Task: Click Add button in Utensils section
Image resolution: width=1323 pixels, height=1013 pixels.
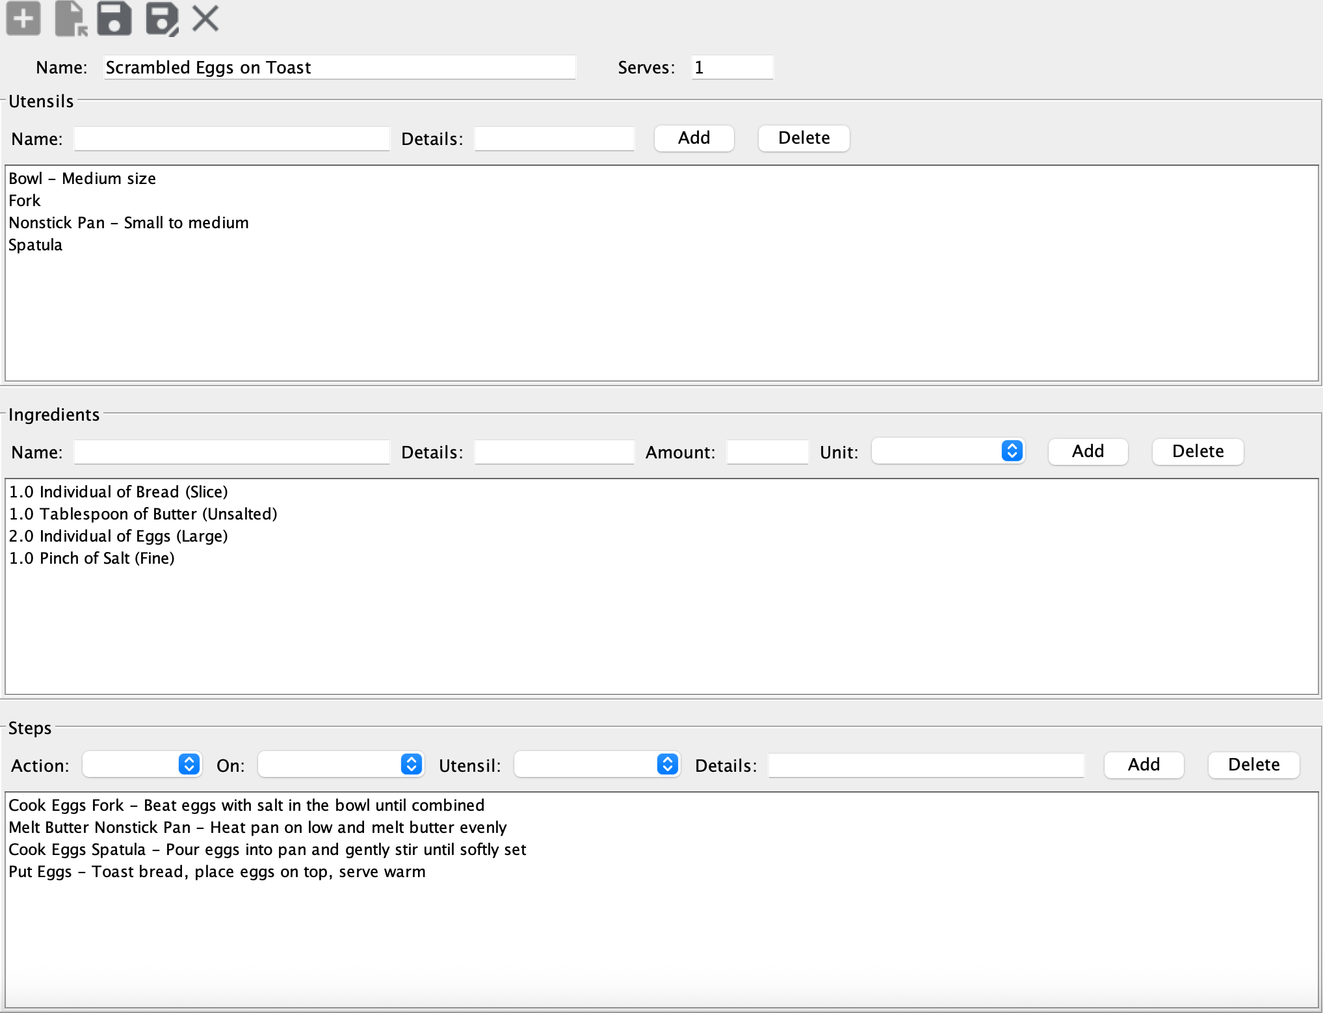Action: pos(694,138)
